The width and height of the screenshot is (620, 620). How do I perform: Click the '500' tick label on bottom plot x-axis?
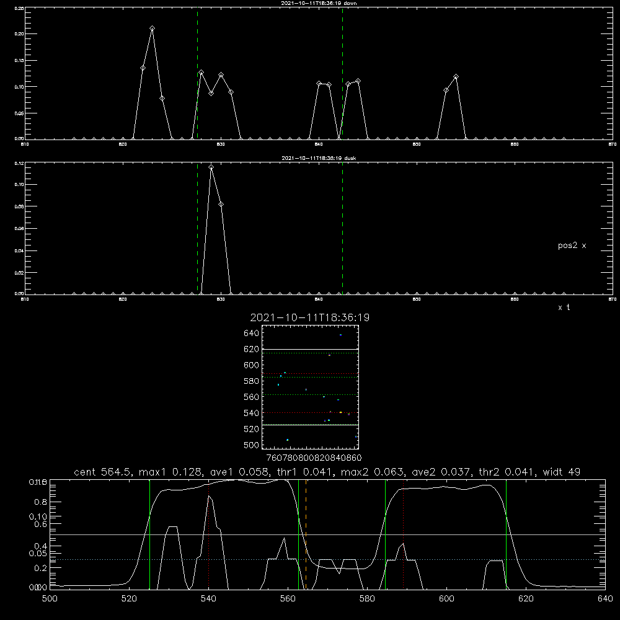click(x=50, y=599)
